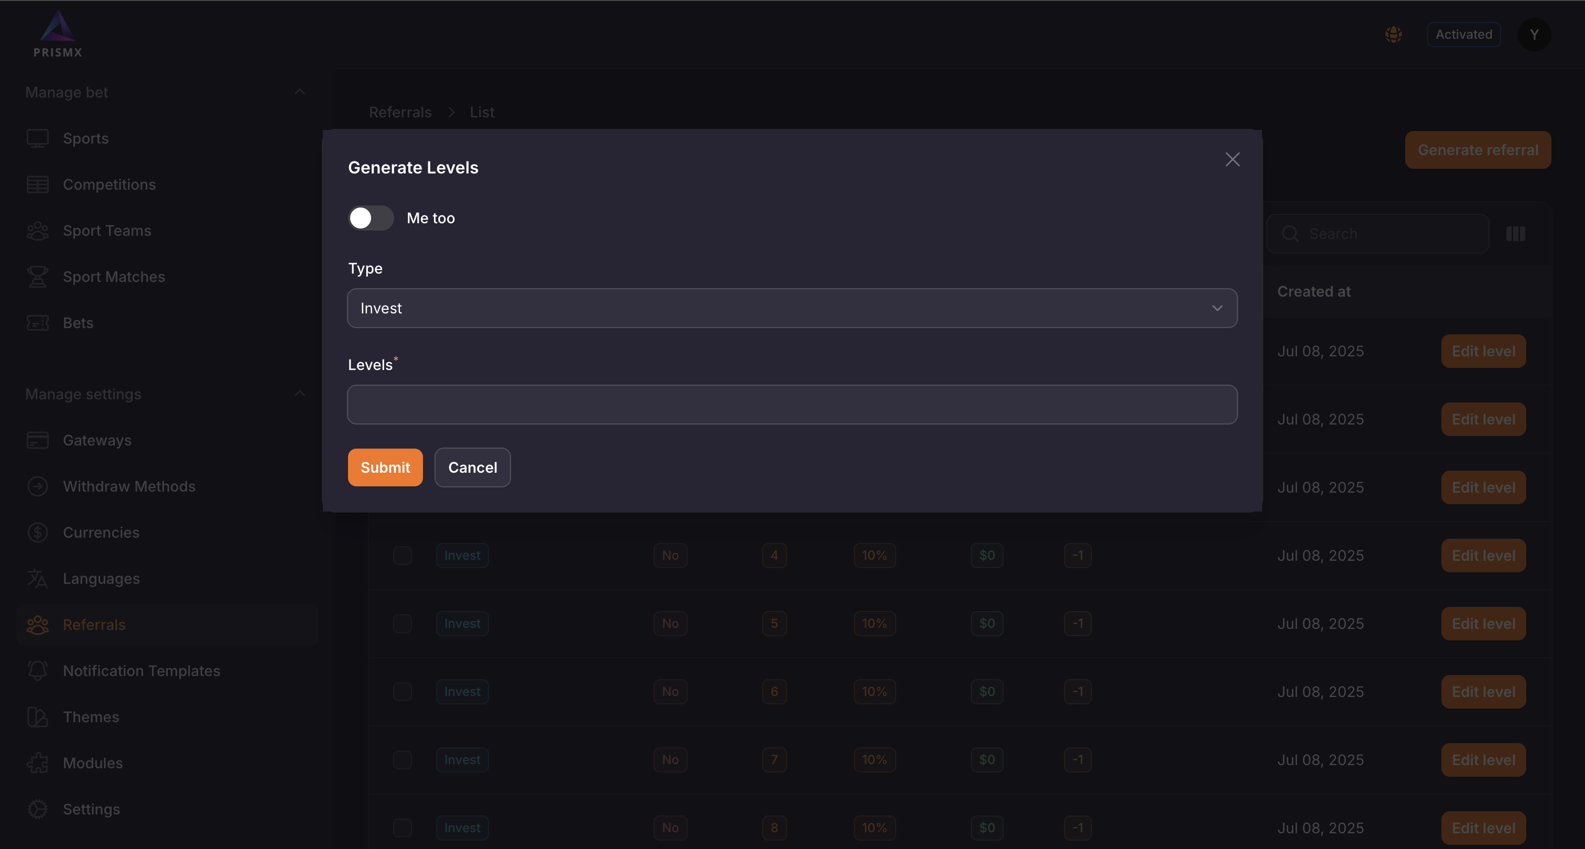Enable the Me too toggle
Screen dimensions: 1585x849
(371, 218)
